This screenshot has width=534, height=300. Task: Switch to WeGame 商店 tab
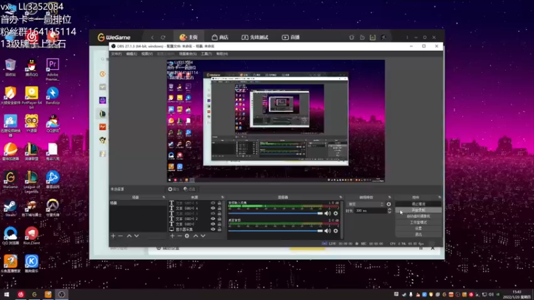[x=220, y=37]
